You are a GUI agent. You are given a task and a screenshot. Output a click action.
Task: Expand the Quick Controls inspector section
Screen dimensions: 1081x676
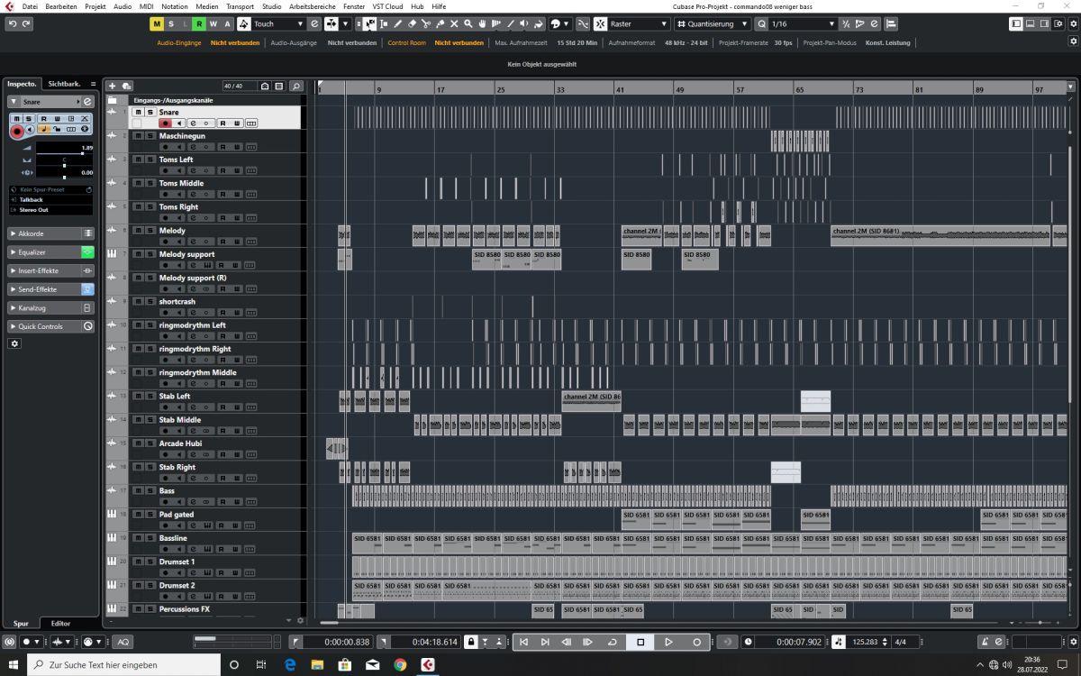click(51, 326)
